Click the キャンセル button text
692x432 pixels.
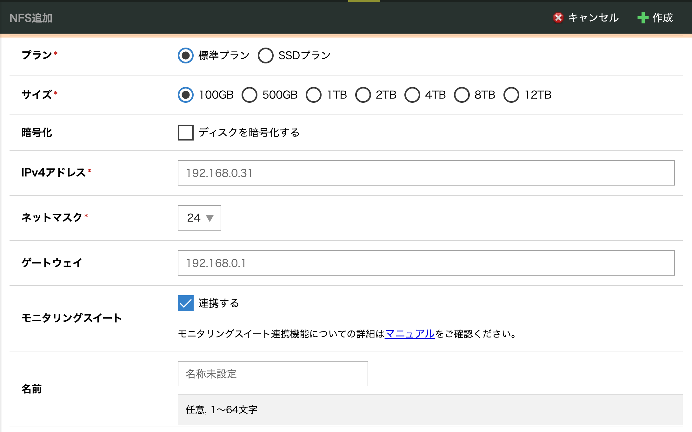click(x=593, y=18)
